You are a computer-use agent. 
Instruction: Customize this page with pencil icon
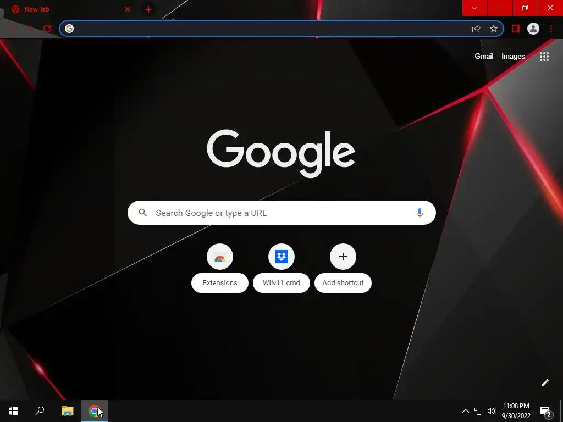click(x=545, y=382)
